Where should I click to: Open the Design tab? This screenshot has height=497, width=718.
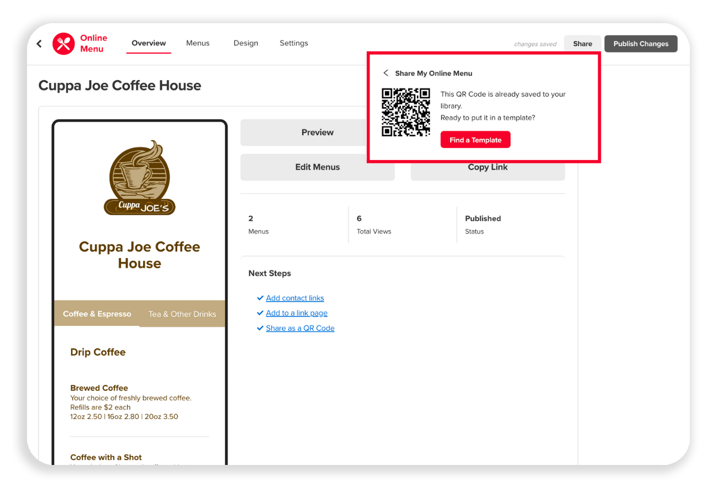click(x=246, y=43)
